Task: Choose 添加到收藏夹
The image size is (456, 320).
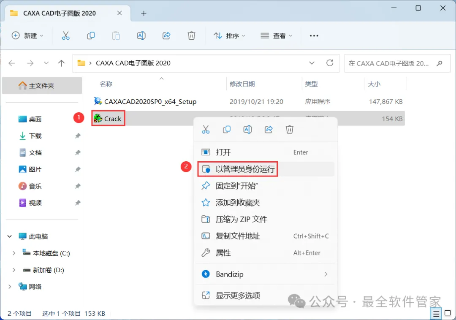Action: tap(266, 203)
